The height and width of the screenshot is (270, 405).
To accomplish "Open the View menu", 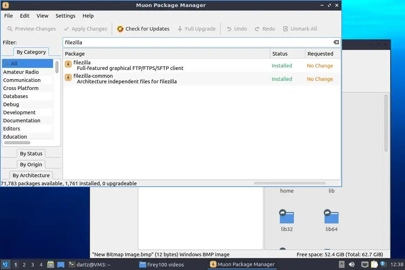I will point(42,16).
